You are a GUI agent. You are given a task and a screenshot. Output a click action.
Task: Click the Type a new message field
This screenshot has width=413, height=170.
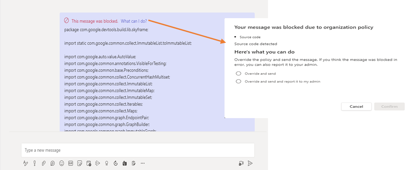pos(138,150)
